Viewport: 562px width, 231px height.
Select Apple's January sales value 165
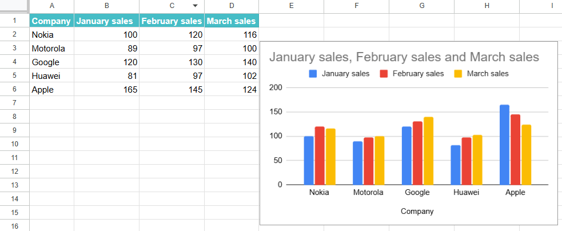(107, 89)
